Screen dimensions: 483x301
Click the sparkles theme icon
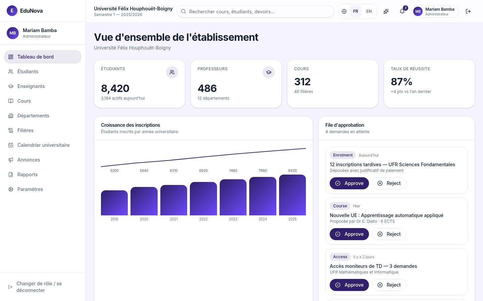coord(386,11)
